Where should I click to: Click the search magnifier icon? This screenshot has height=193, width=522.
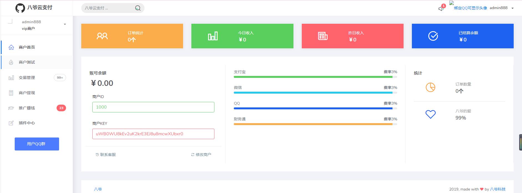(x=138, y=8)
